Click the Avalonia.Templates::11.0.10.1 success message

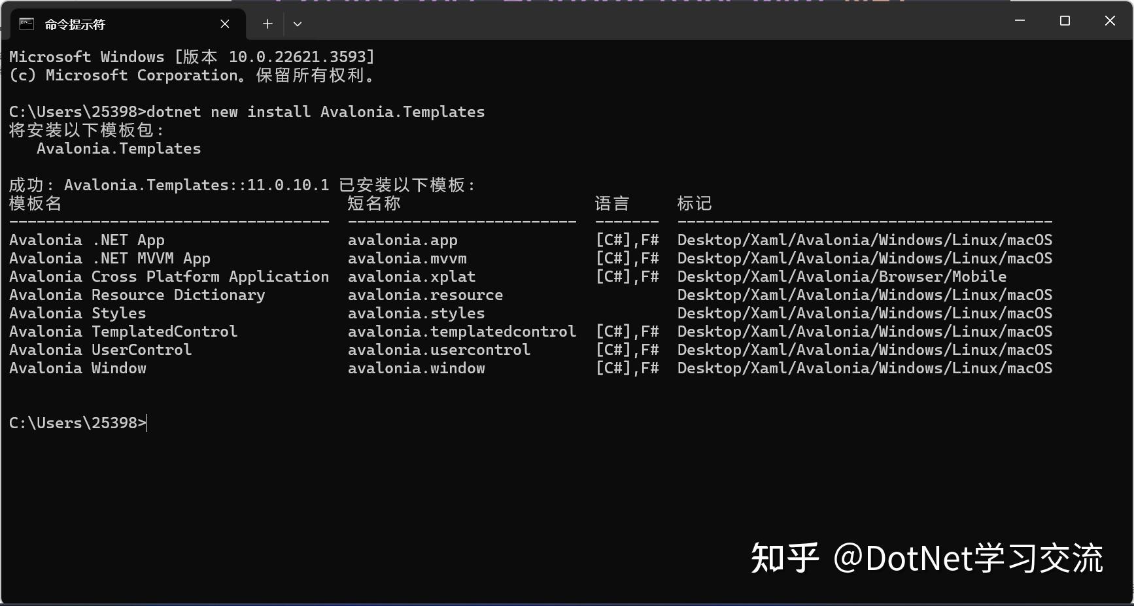point(196,185)
